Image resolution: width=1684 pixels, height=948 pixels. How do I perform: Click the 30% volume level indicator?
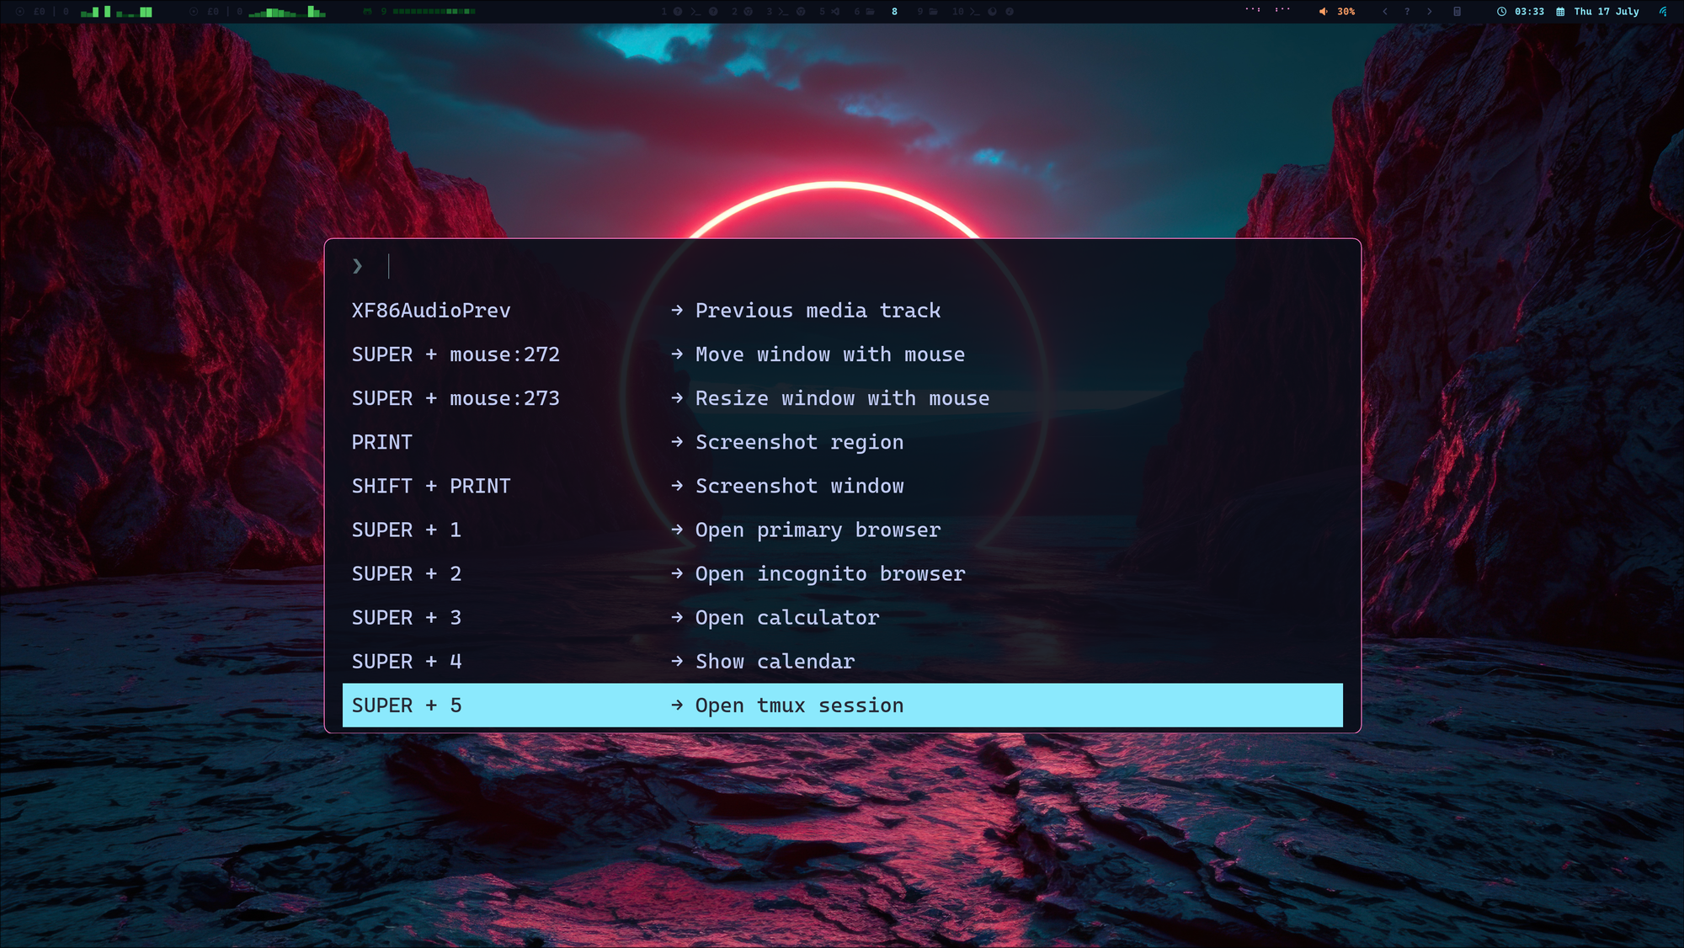click(1346, 12)
